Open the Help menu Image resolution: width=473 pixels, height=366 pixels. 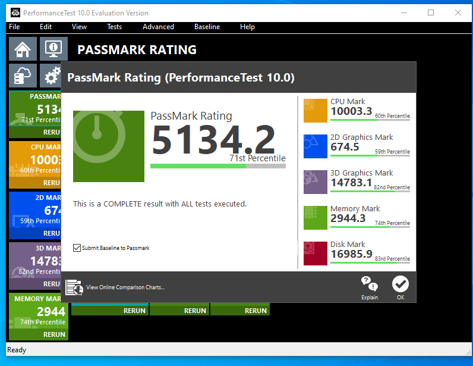[x=247, y=27]
